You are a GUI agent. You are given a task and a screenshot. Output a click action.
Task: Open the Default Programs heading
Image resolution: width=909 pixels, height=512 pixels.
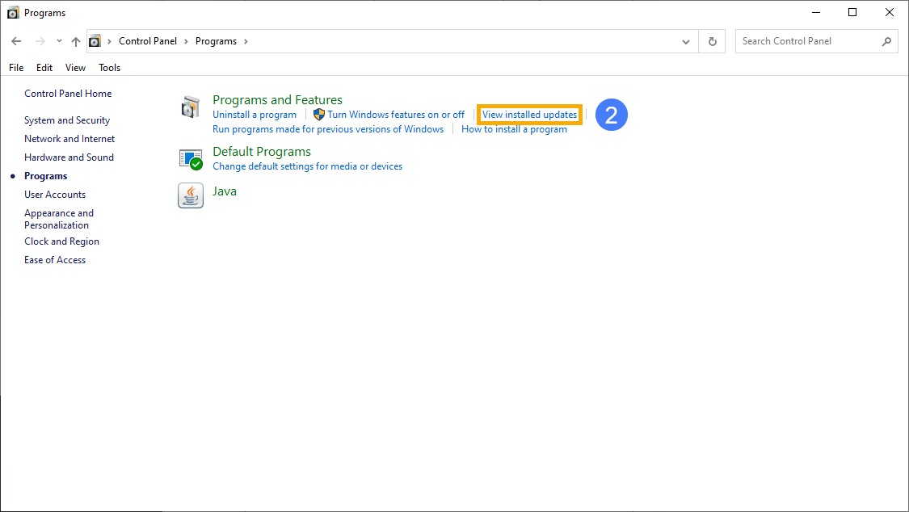(262, 152)
